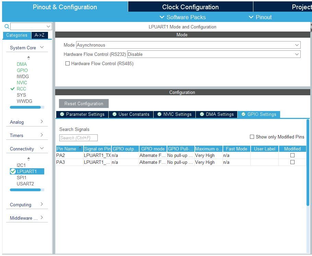Click the checkmark icon beside LPUART1

click(x=13, y=171)
